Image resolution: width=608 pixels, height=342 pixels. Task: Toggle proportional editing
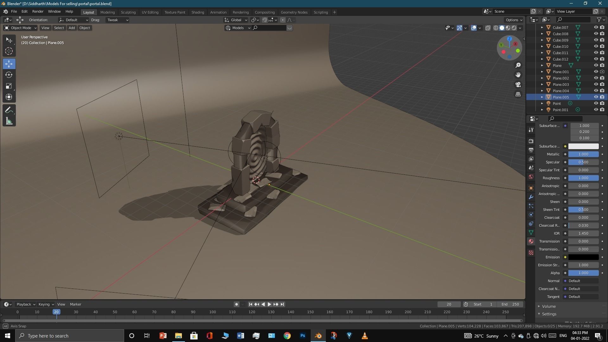pos(283,20)
